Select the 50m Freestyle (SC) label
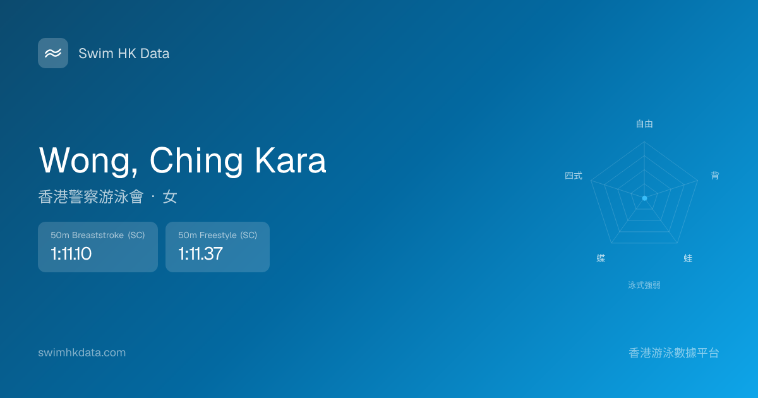Screen dimensions: 758x398 coord(217,236)
